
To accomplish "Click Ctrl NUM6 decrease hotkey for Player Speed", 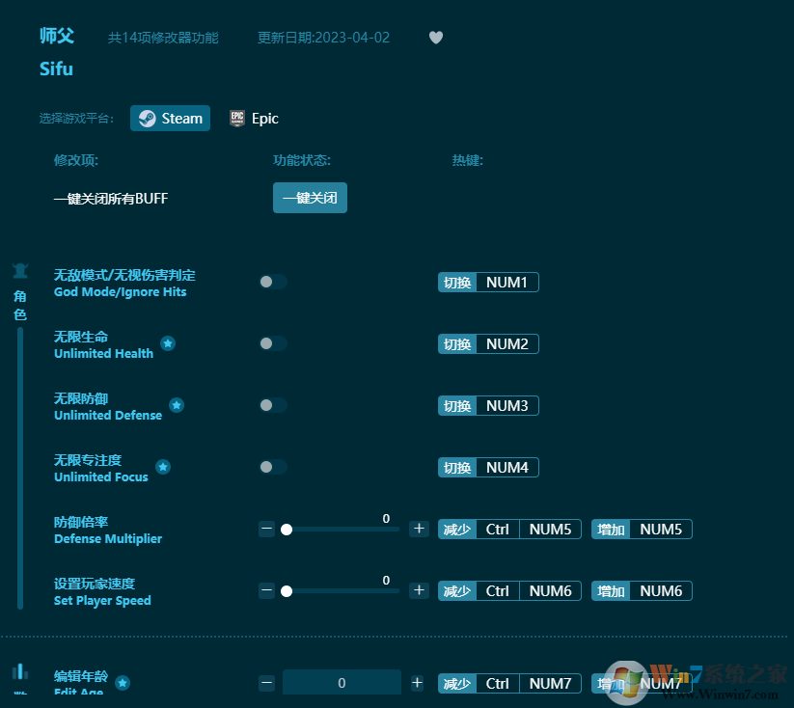I will click(x=509, y=591).
